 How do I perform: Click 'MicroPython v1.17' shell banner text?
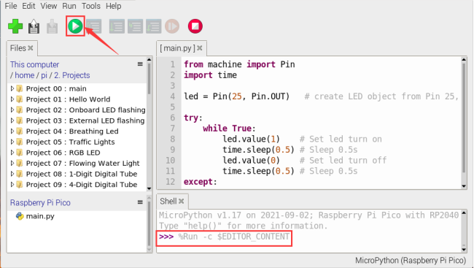coord(200,215)
